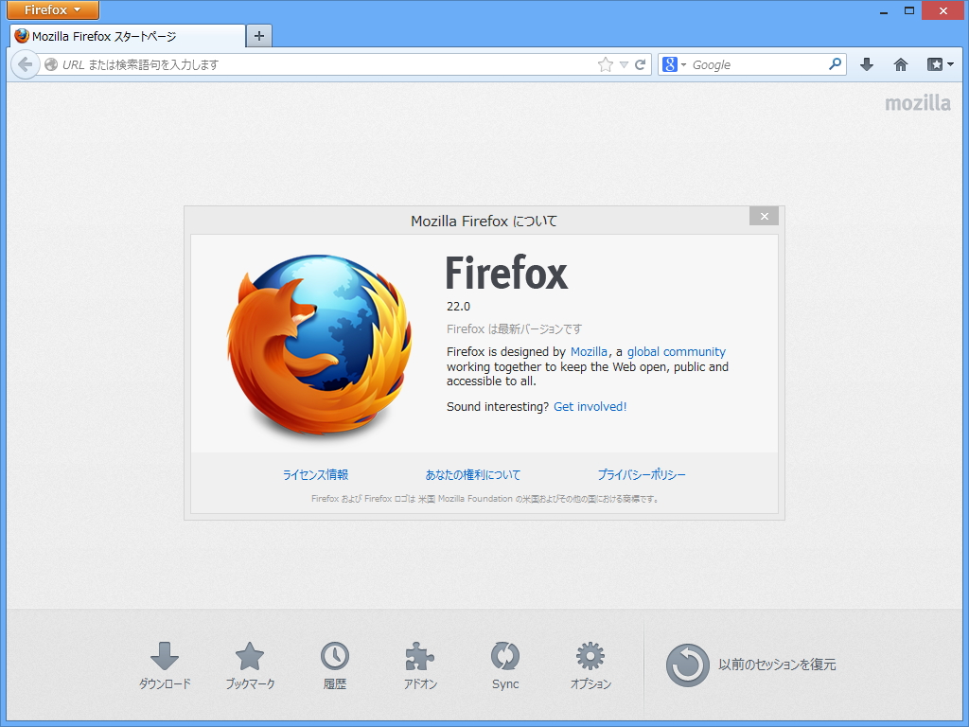This screenshot has width=969, height=727.
Task: Select the Mozilla Firefox スタートページ tab
Action: pyautogui.click(x=123, y=37)
